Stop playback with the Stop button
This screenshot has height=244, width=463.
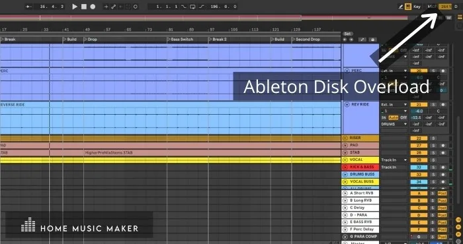click(84, 7)
